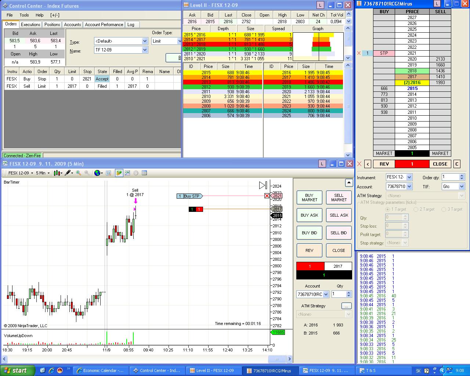Switch to Level II taskbar window
Viewport: 470px width, 376px height.
click(x=213, y=370)
